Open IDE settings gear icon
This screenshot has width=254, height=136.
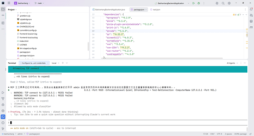tap(229, 3)
